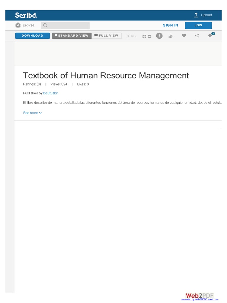Click the share icon
227x303 pixels.
(197, 36)
